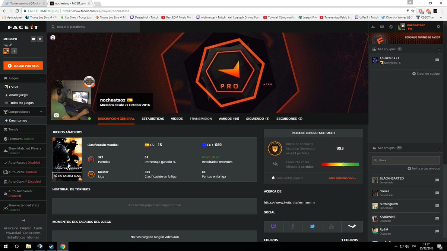Click the YouTube social icon

[x=332, y=226]
